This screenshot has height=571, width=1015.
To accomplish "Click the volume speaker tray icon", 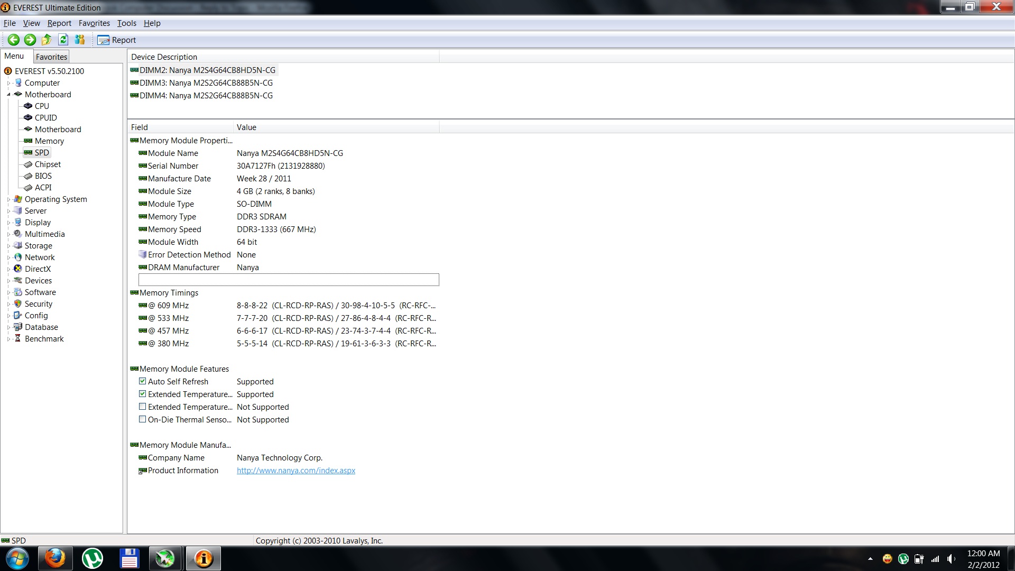I will click(x=952, y=559).
